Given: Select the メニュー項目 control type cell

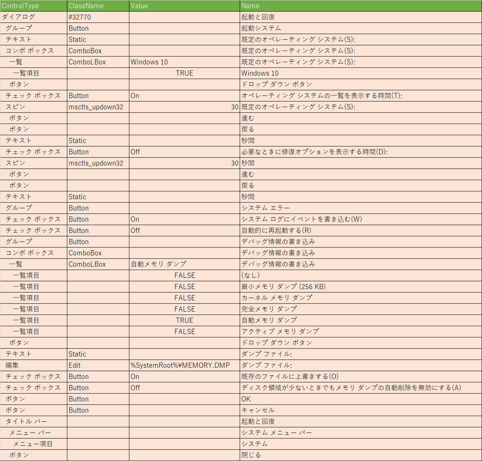Looking at the screenshot, I should pos(33,444).
